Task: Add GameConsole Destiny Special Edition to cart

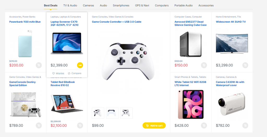Action: click(x=39, y=126)
